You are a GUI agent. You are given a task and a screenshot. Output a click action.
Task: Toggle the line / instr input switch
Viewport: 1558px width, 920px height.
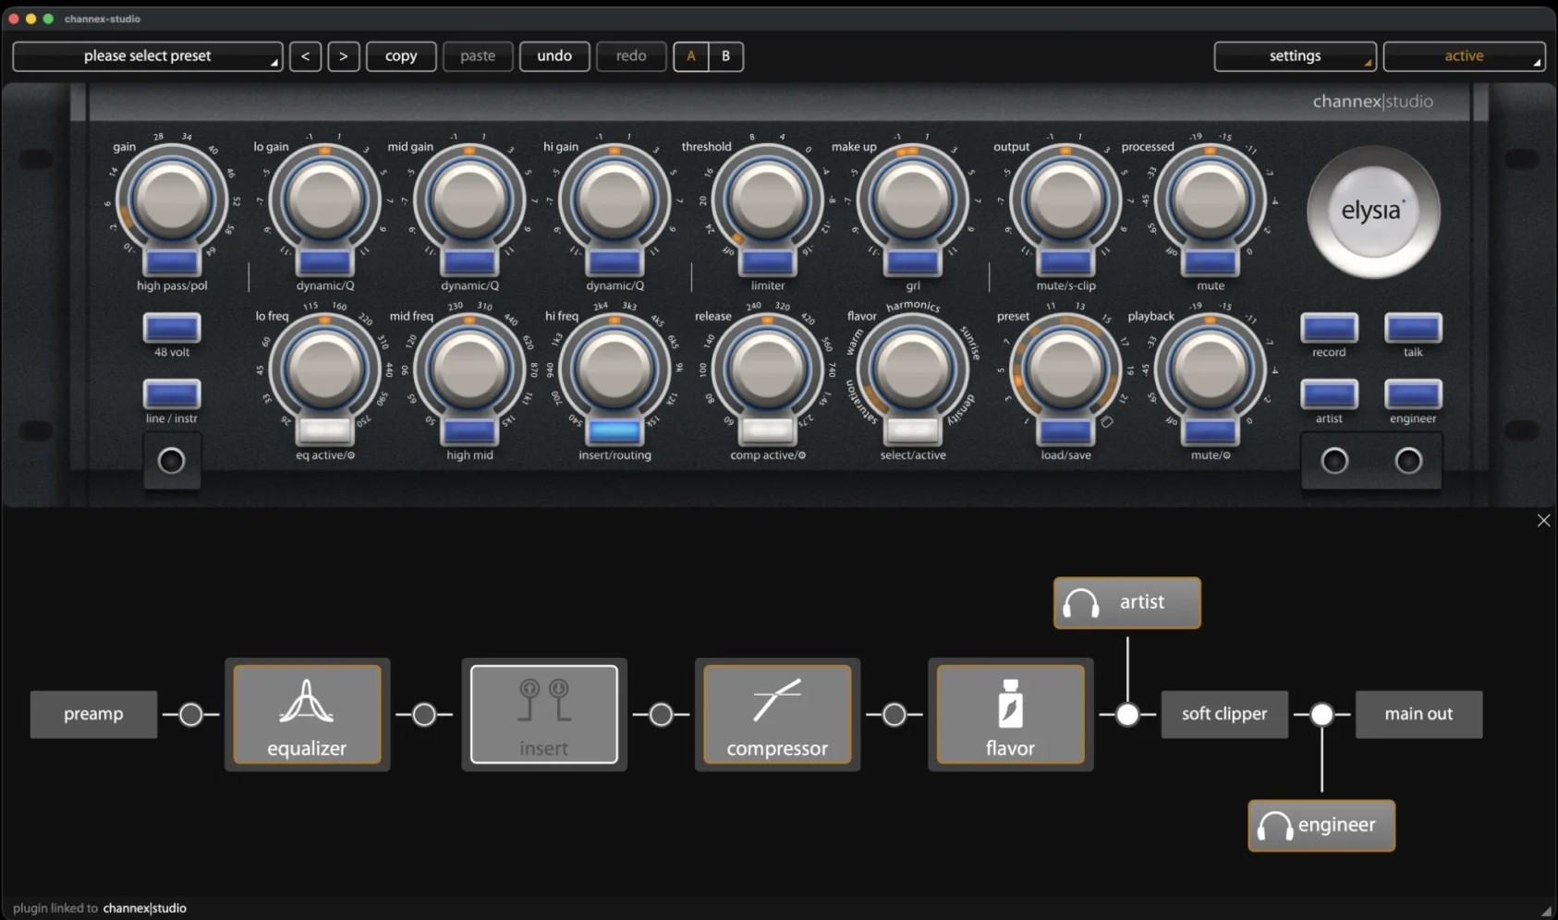click(x=172, y=394)
